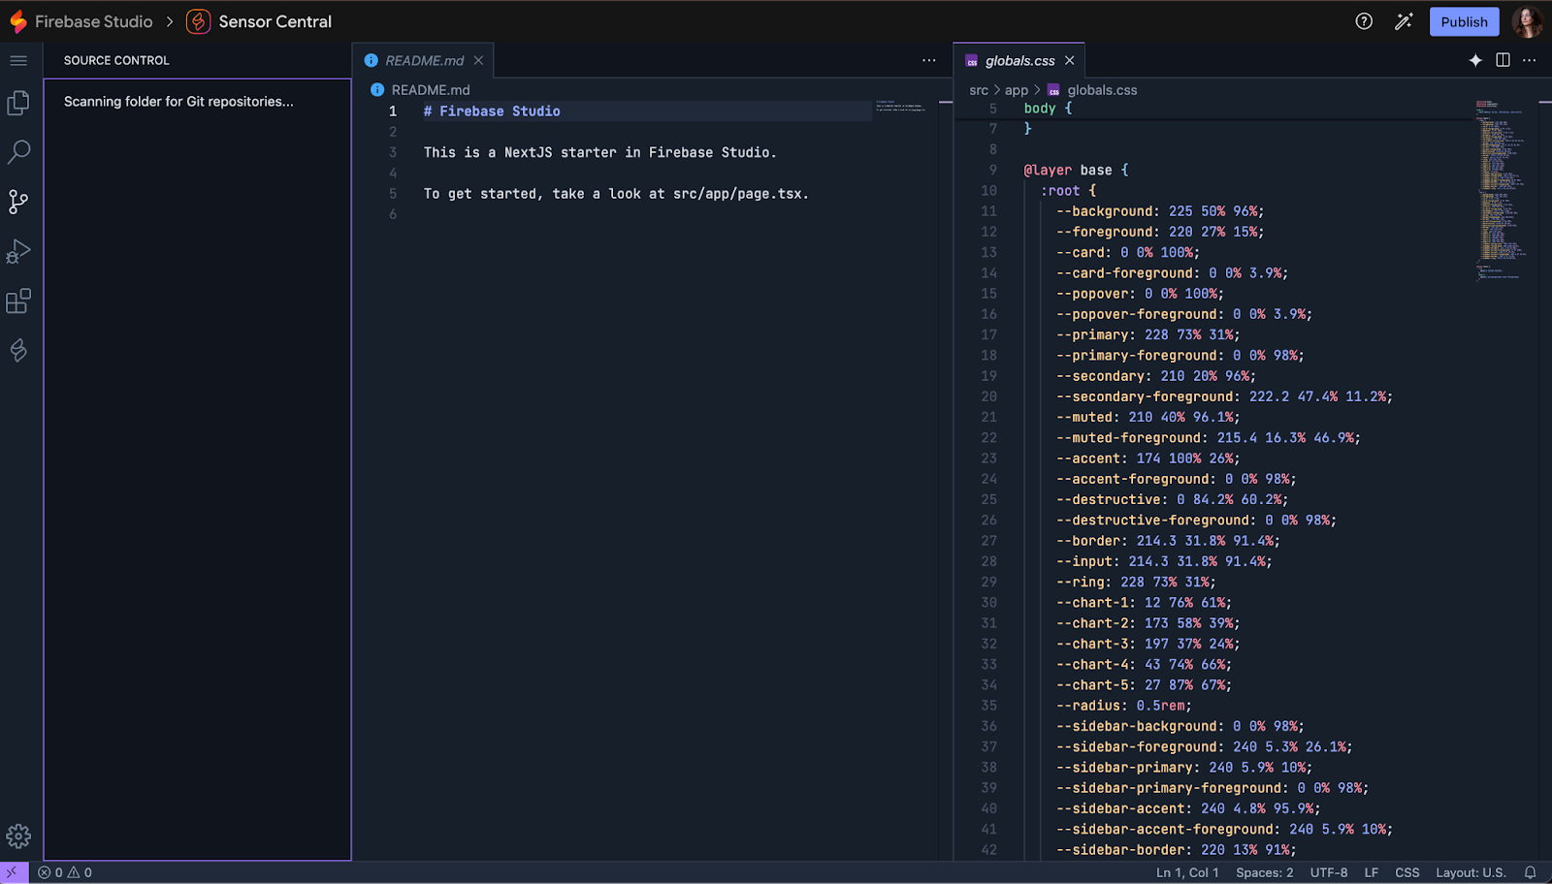The image size is (1552, 884).
Task: Click the '--background: 225 50% 96%' line
Action: [x=1160, y=211]
